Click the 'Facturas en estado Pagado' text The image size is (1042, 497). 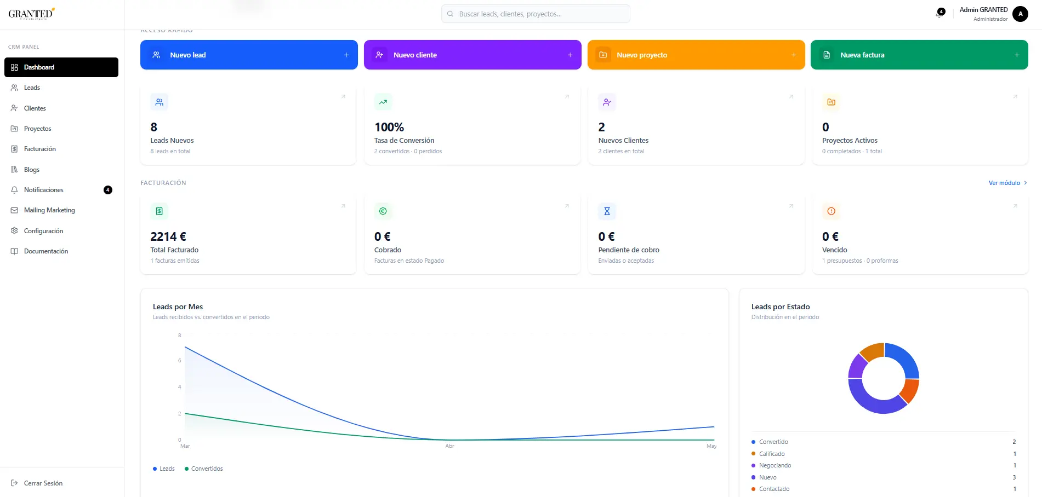pyautogui.click(x=409, y=261)
